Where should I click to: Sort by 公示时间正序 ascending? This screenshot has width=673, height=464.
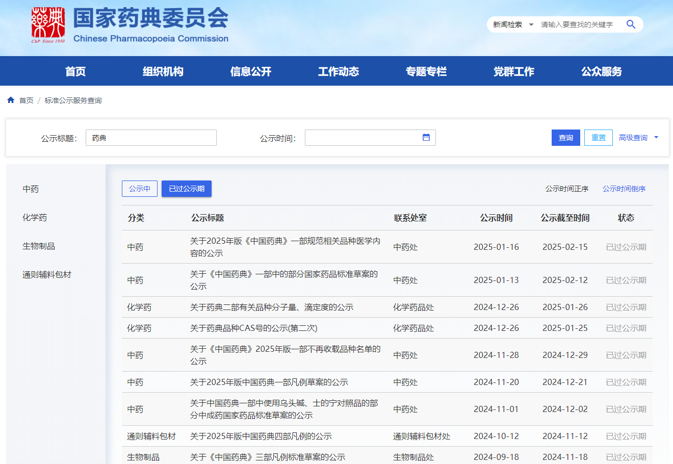(x=566, y=189)
